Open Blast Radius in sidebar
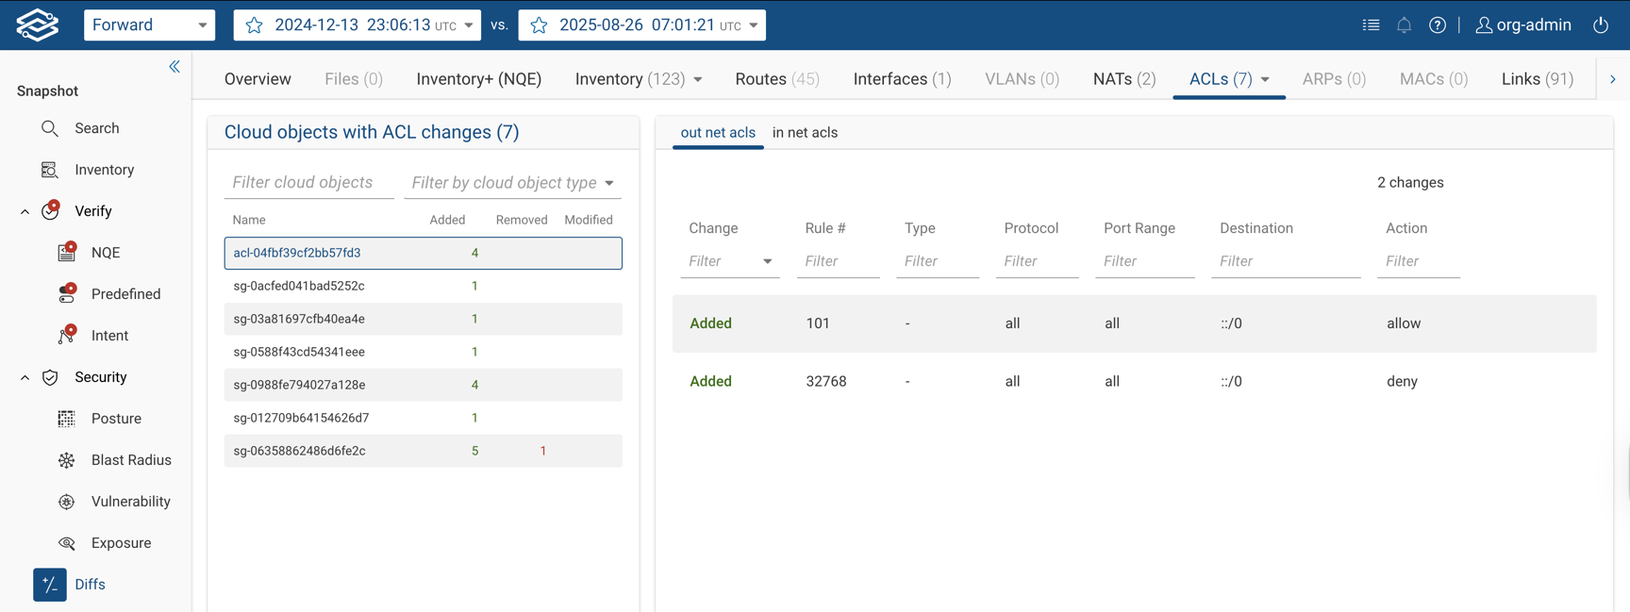 point(131,460)
